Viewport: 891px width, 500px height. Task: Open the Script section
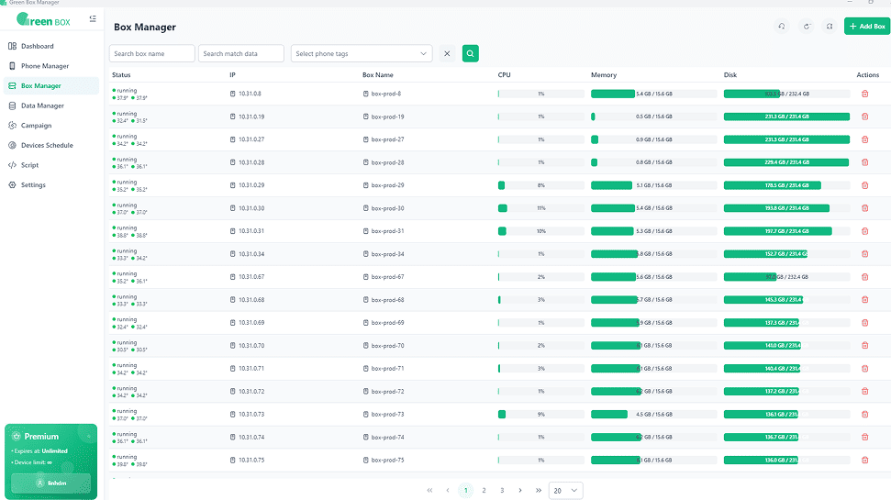point(29,165)
